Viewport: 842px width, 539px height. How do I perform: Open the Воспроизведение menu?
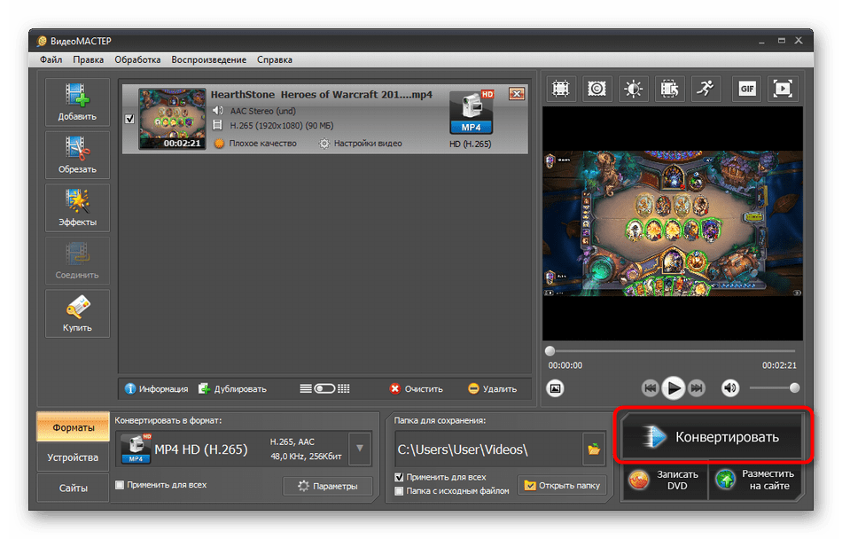coord(209,59)
